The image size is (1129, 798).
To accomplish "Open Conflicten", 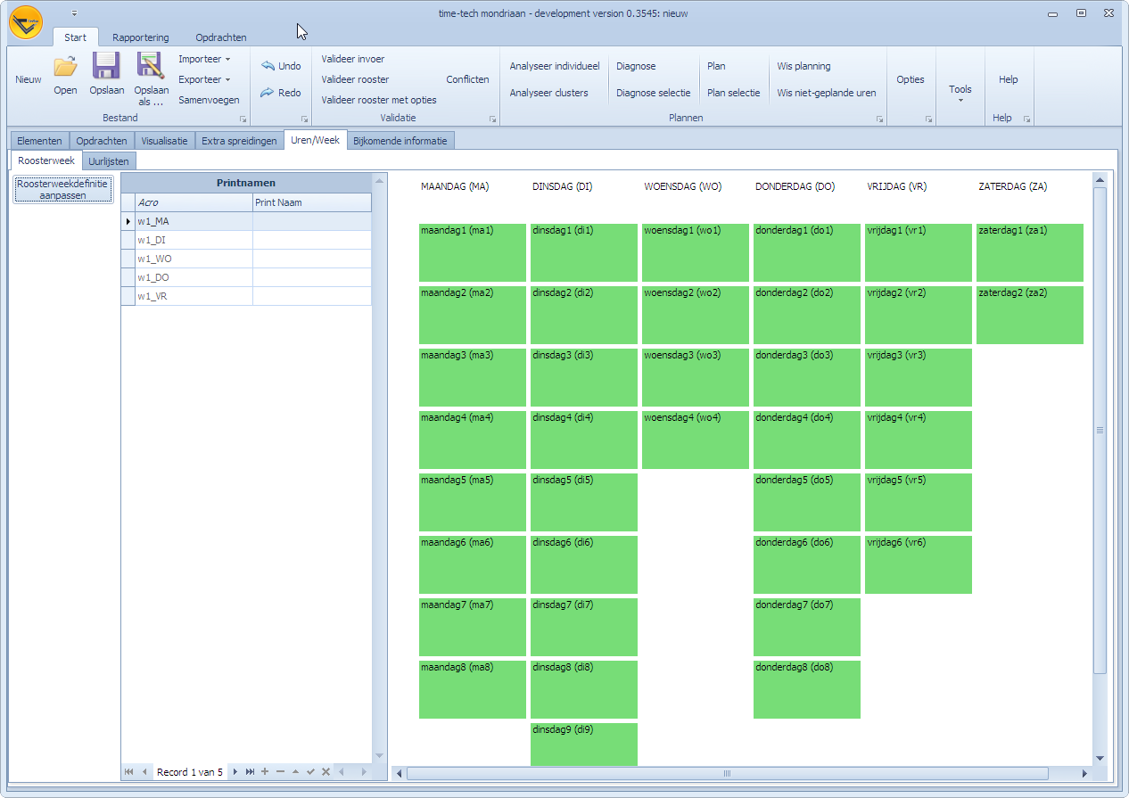I will 468,79.
